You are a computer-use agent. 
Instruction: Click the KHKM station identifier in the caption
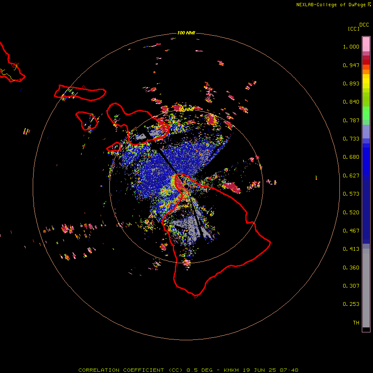(231, 370)
